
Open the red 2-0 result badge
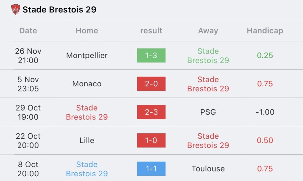pyautogui.click(x=151, y=84)
